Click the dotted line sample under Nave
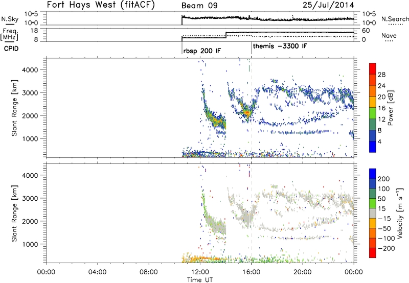 [389, 41]
